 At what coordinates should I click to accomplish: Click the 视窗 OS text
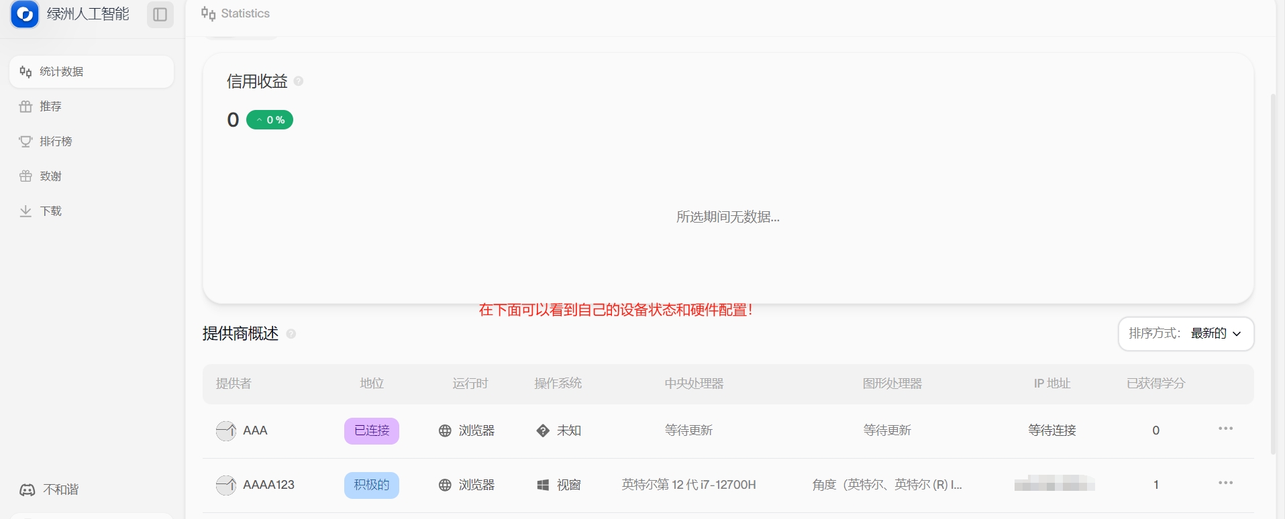click(569, 485)
